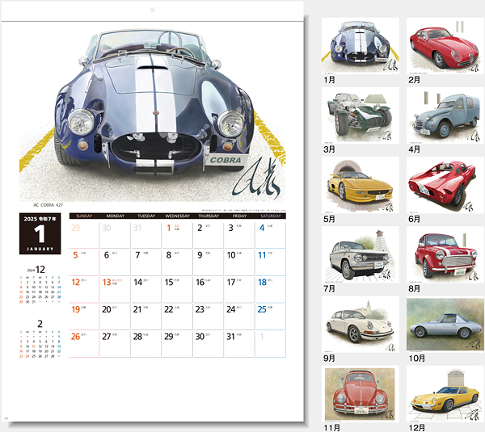Screen dimensions: 485x432
Task: Select the January 25 Saturday cell
Action: point(271,317)
